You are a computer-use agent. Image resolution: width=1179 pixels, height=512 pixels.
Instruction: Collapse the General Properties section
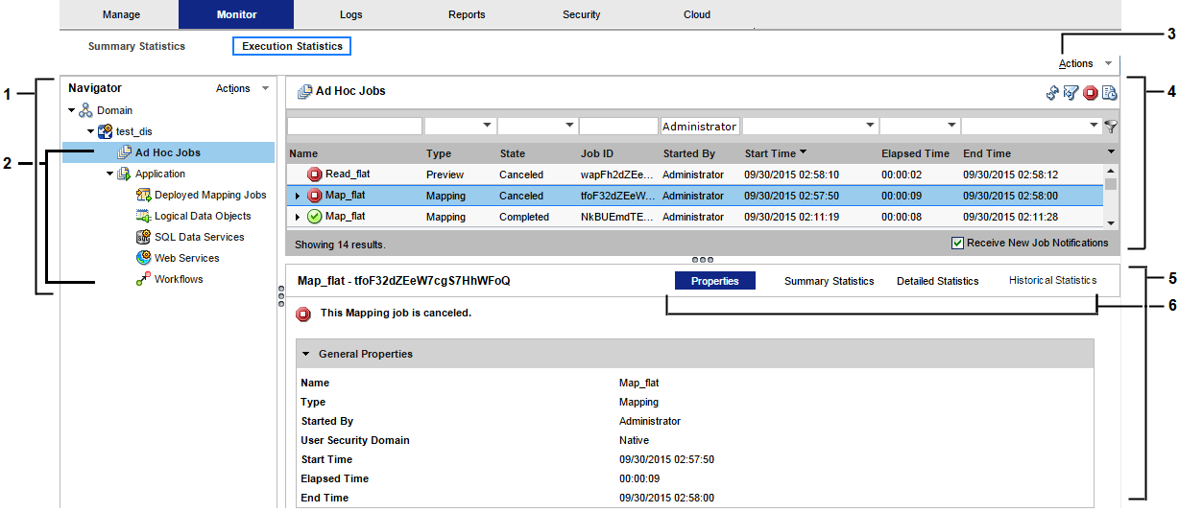(306, 354)
